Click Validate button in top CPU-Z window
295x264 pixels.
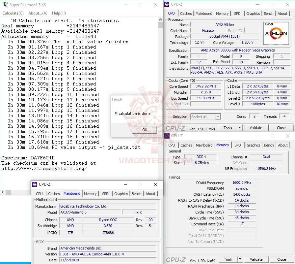256,128
